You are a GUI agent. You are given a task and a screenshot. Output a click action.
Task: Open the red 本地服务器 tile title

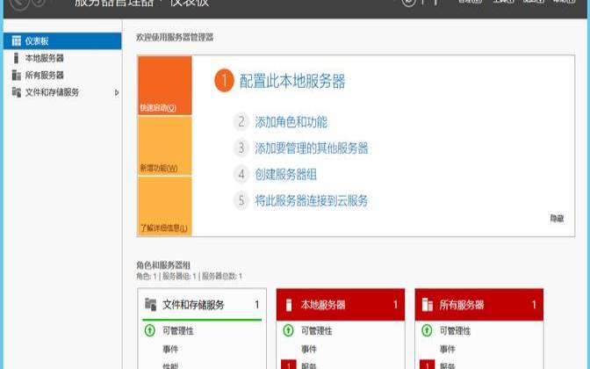(x=323, y=305)
